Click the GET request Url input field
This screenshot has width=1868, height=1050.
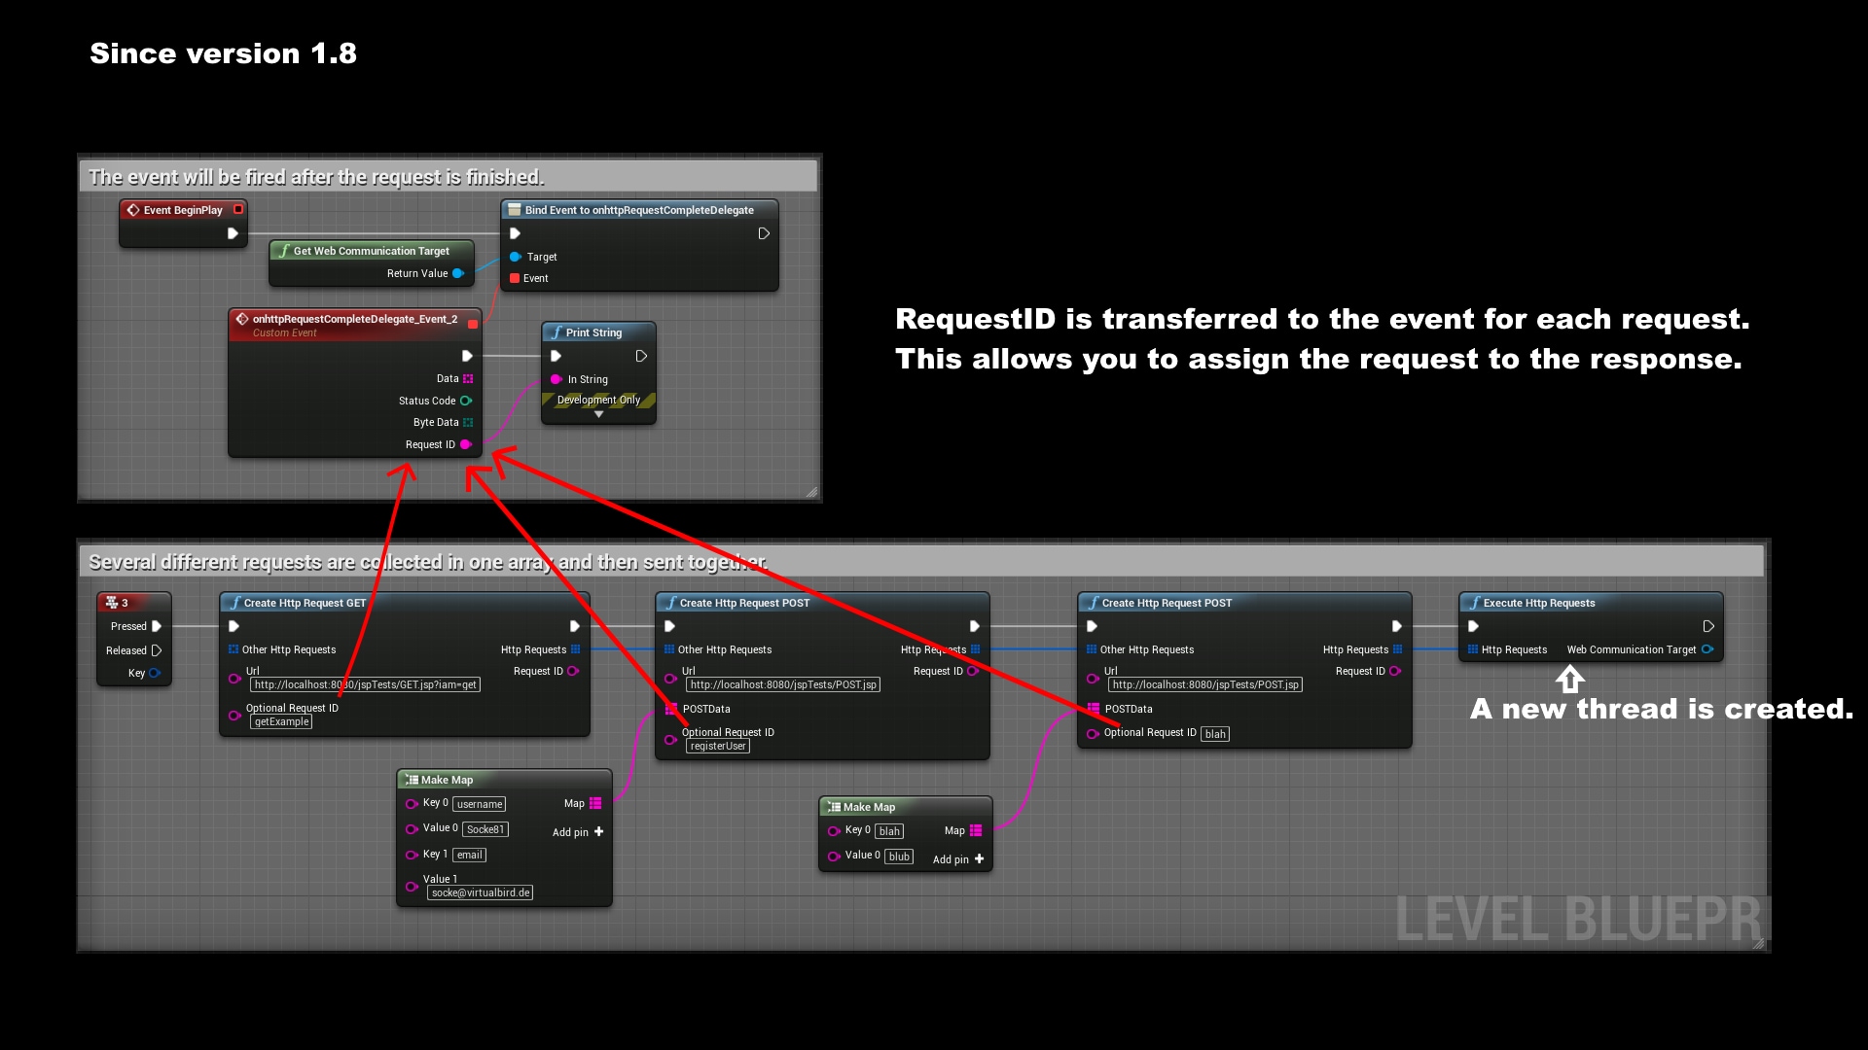(366, 684)
